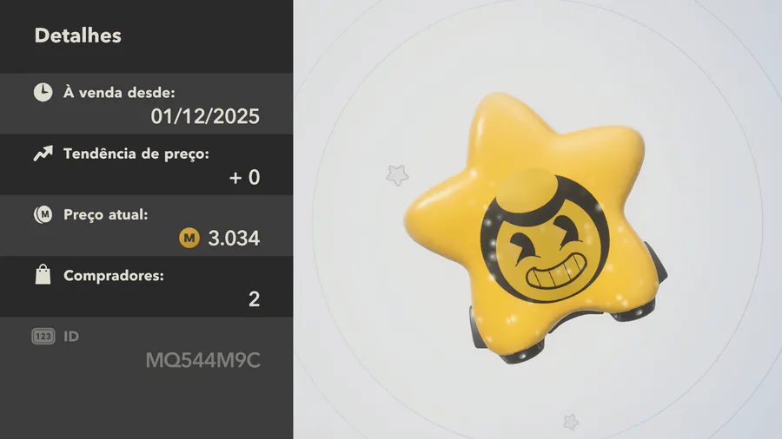This screenshot has width=782, height=439.
Task: Click the buyers count value 2
Action: 255,299
